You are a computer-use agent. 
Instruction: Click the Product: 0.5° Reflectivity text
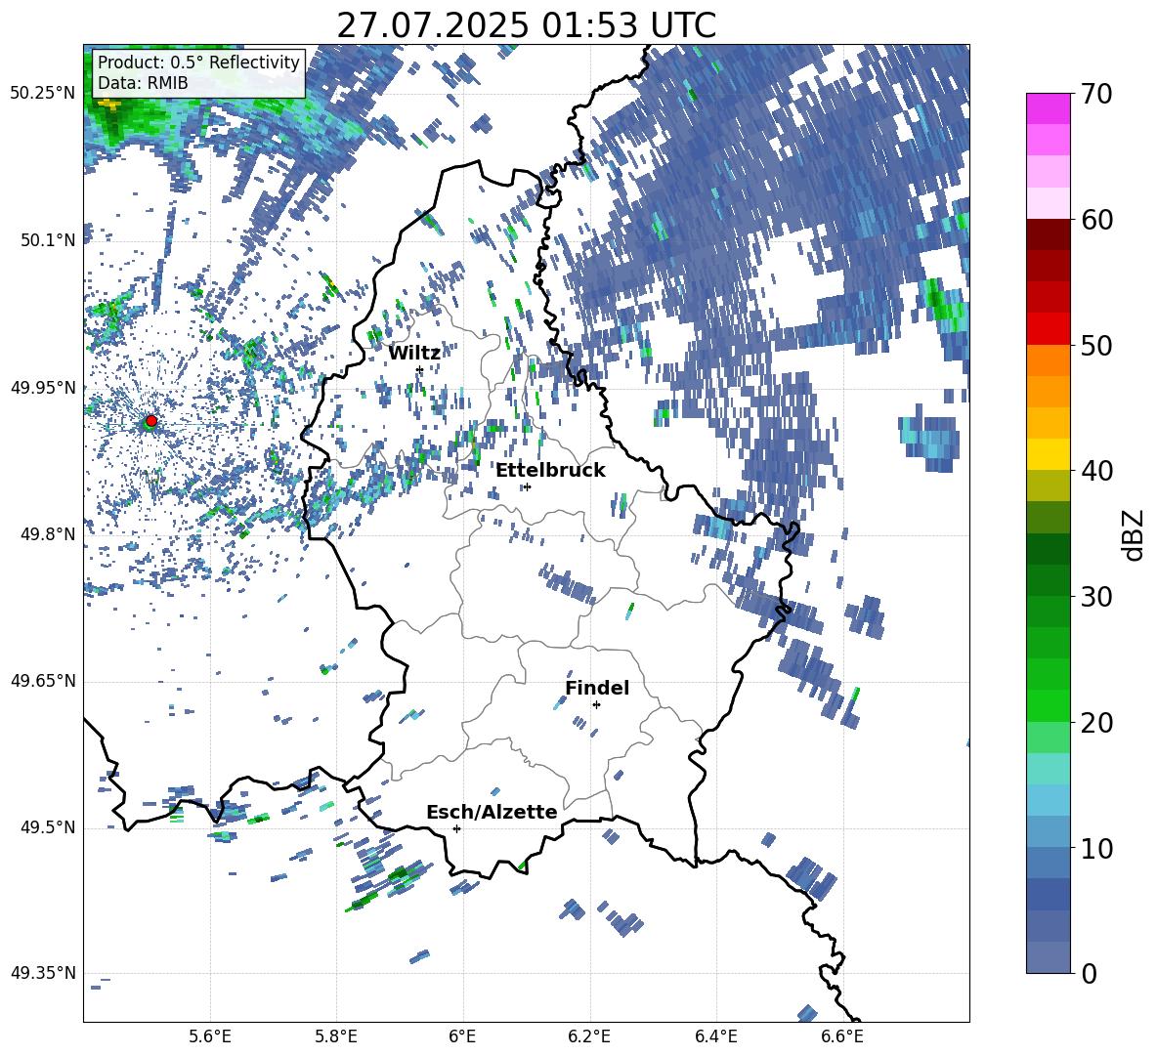pyautogui.click(x=198, y=62)
